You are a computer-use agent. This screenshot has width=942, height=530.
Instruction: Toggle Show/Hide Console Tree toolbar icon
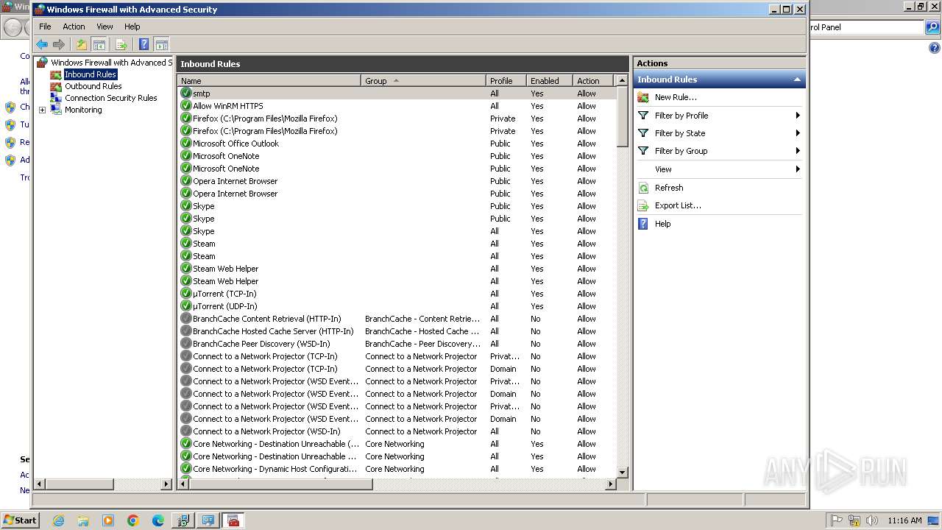pos(99,45)
